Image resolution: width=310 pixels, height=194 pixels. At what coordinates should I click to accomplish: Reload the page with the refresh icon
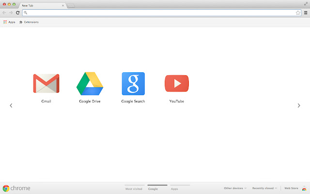coord(18,13)
